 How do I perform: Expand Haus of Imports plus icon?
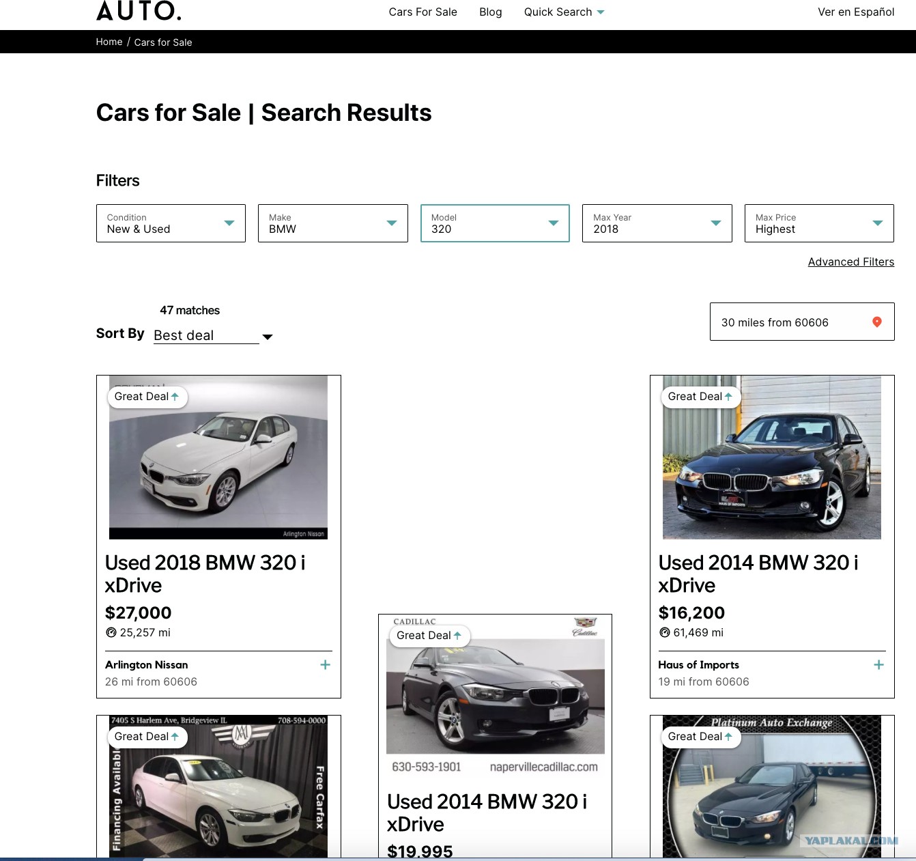(x=879, y=664)
